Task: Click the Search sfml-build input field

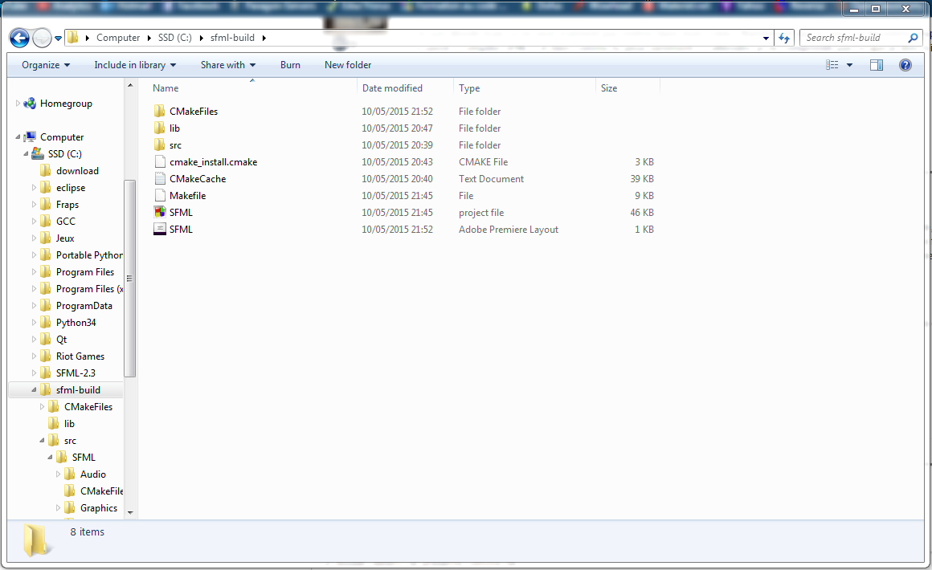Action: click(853, 38)
